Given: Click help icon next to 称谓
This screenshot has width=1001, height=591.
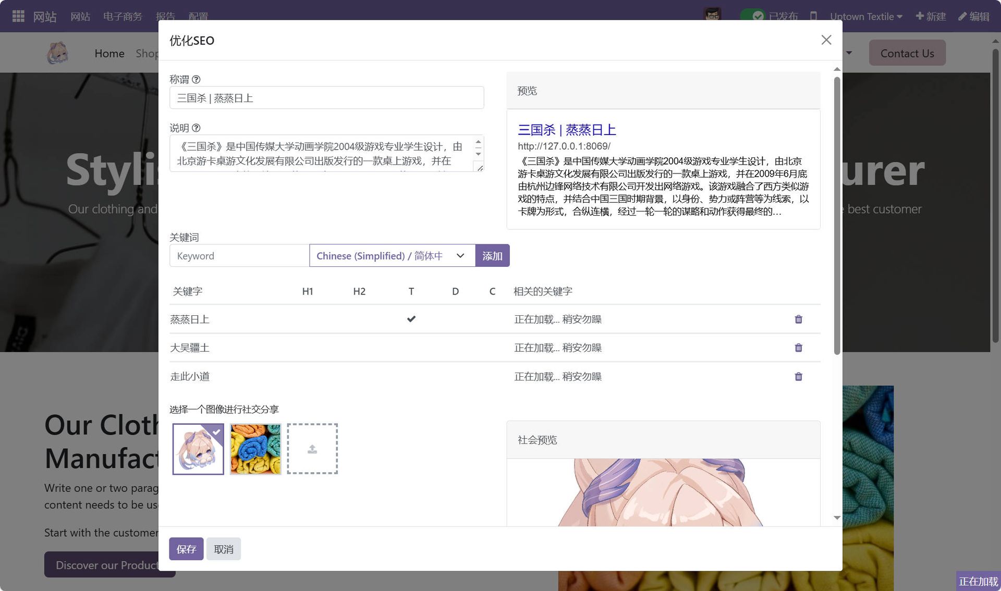Looking at the screenshot, I should tap(196, 79).
